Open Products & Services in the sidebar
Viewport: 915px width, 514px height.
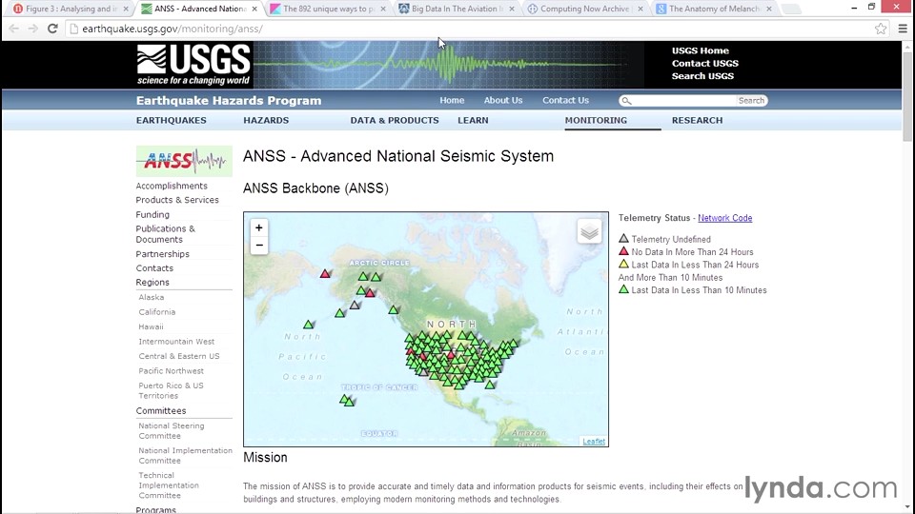coord(177,200)
